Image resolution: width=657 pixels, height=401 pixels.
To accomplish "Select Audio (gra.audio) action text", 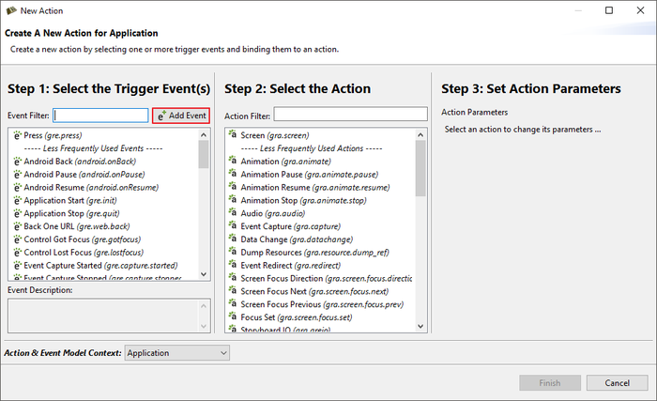I will point(273,213).
